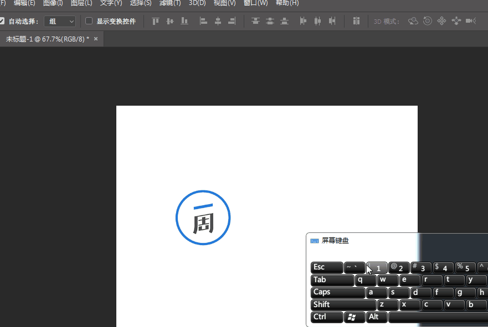Click the Distribute horizontal centers icon
The height and width of the screenshot is (327, 488).
pyautogui.click(x=317, y=21)
